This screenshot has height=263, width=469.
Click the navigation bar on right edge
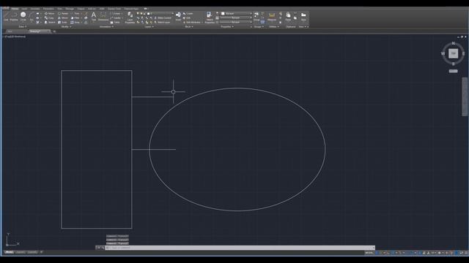click(x=465, y=96)
